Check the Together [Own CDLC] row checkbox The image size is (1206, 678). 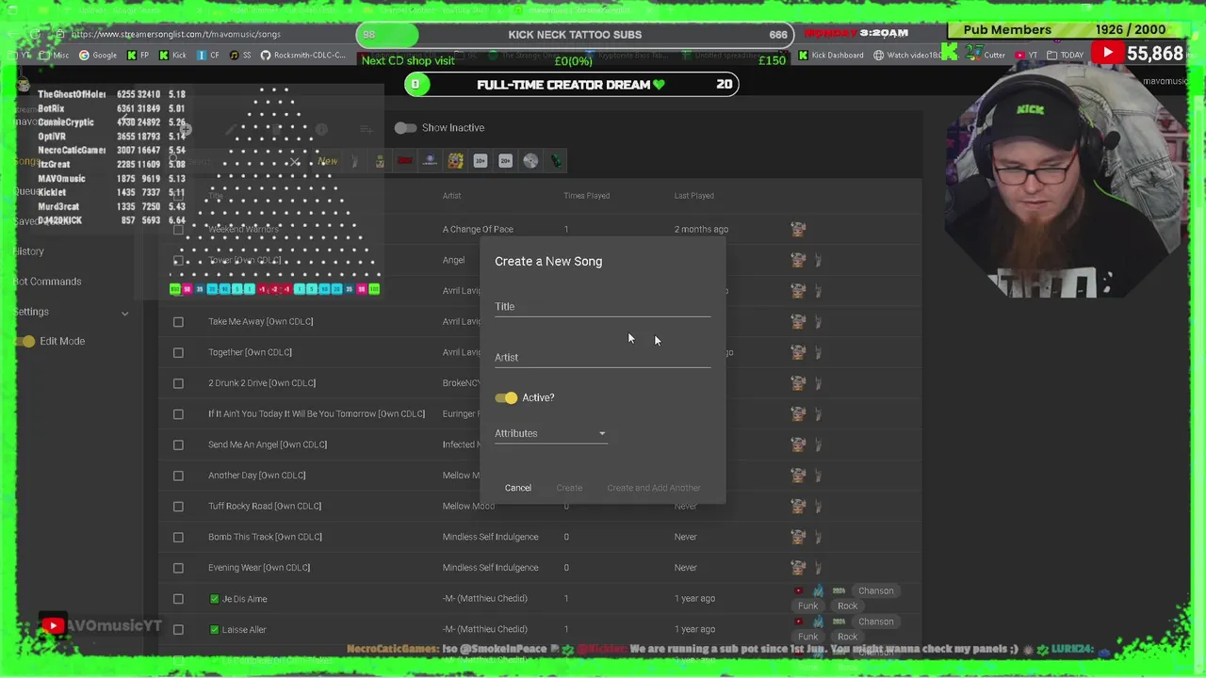coord(178,352)
